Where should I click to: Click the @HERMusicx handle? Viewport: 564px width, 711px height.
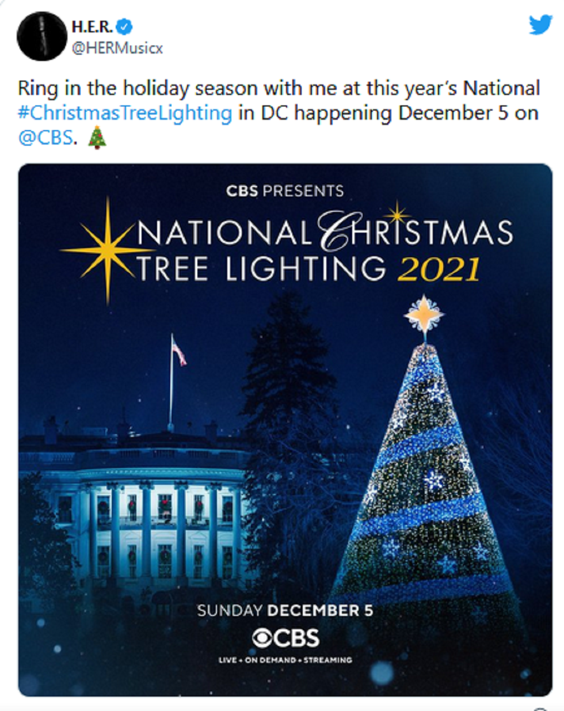click(x=117, y=48)
